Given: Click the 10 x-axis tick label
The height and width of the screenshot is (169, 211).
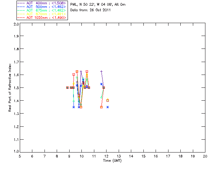Looking at the screenshot, I should coord(81,156).
